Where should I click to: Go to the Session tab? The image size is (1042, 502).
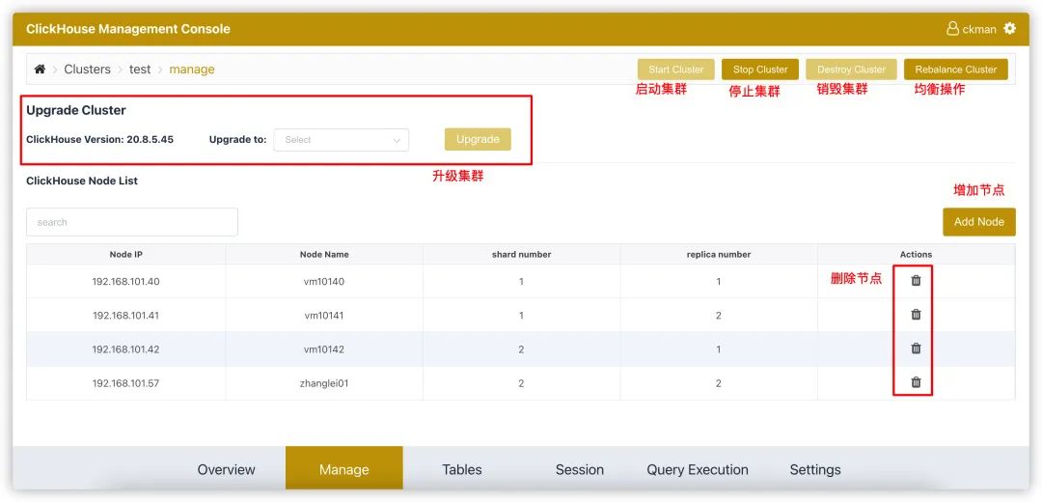point(580,469)
